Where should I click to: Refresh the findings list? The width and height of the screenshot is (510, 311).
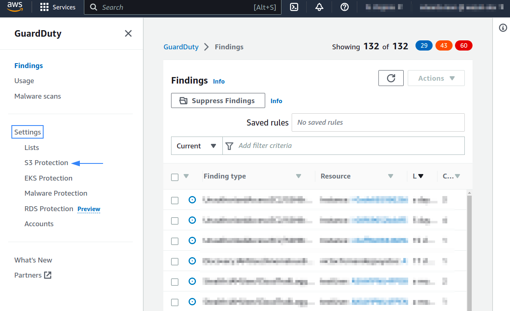tap(391, 78)
